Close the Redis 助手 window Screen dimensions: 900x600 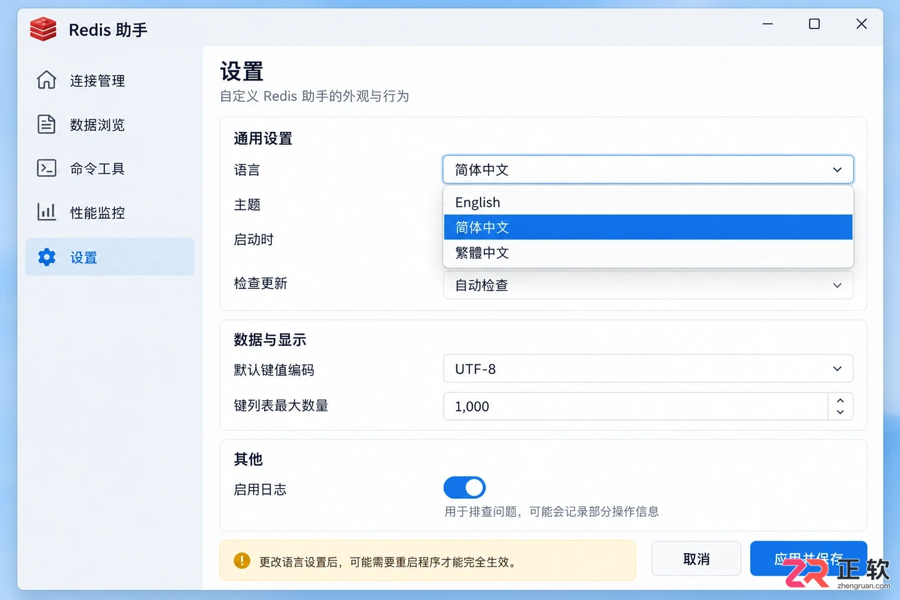click(861, 24)
